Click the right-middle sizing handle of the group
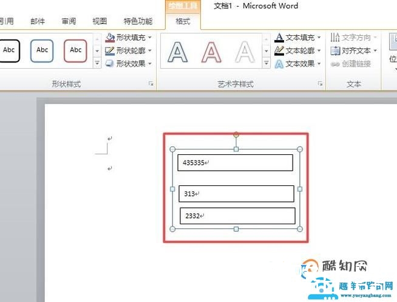Viewport: 397px width, 302px height. [300, 189]
